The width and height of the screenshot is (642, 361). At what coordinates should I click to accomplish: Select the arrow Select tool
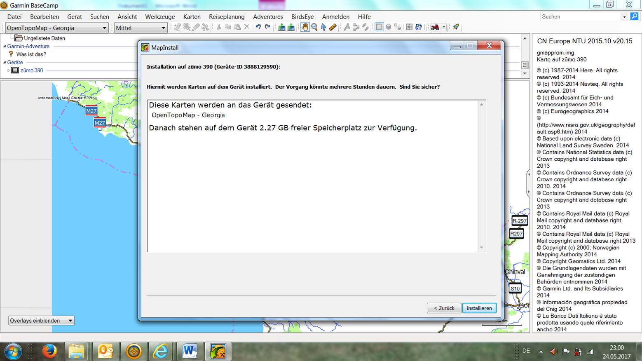click(x=323, y=27)
